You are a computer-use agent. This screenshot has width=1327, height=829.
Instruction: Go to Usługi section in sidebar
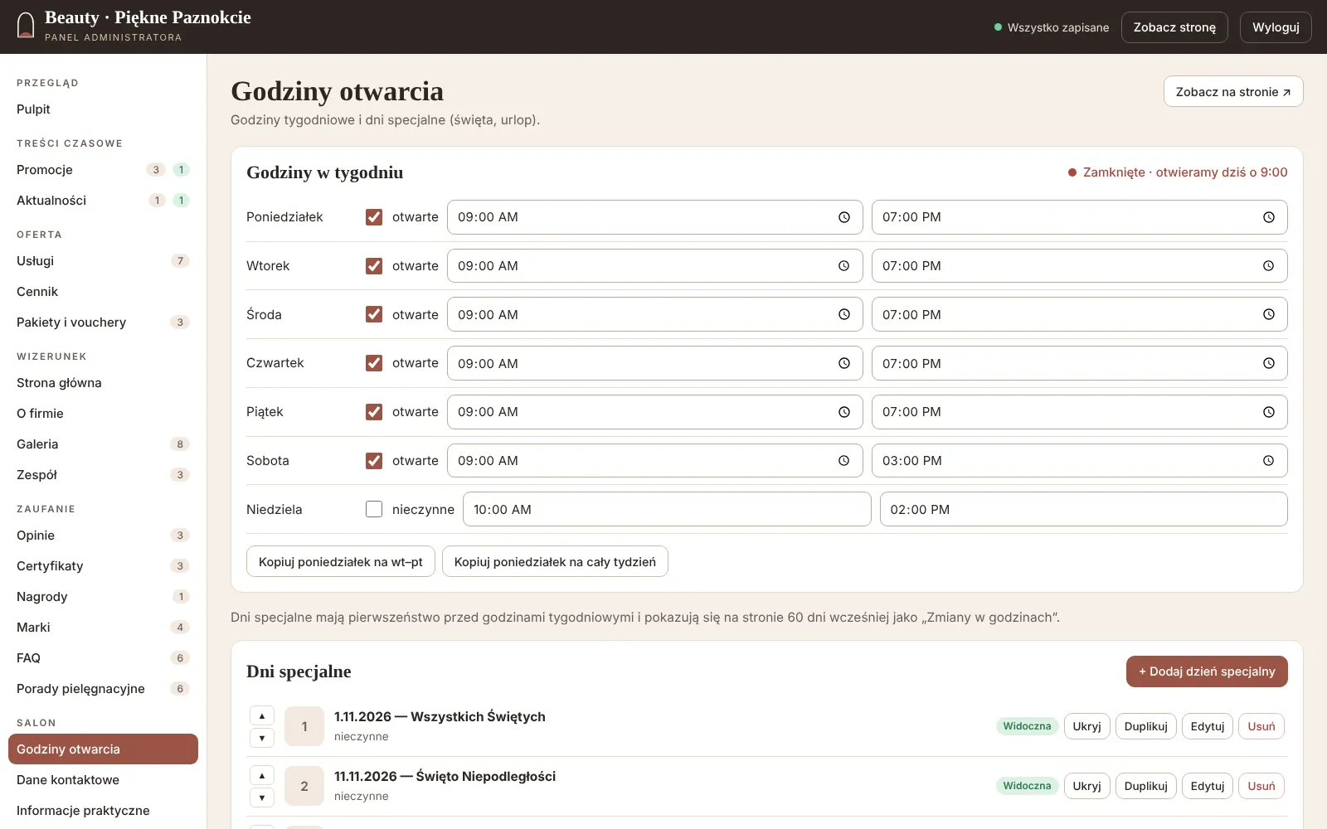point(103,261)
